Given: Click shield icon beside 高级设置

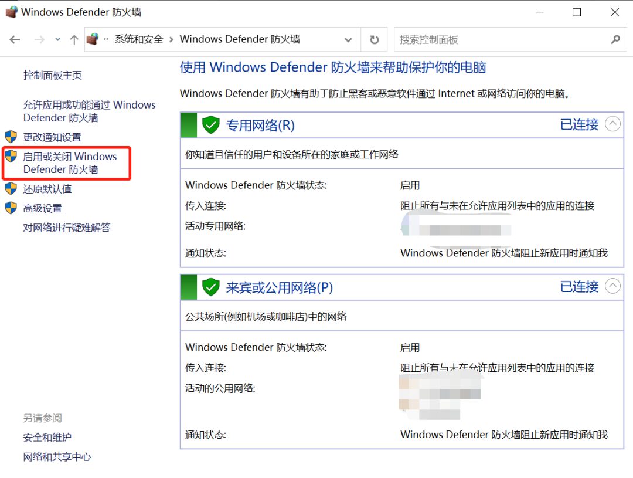Looking at the screenshot, I should pyautogui.click(x=11, y=208).
